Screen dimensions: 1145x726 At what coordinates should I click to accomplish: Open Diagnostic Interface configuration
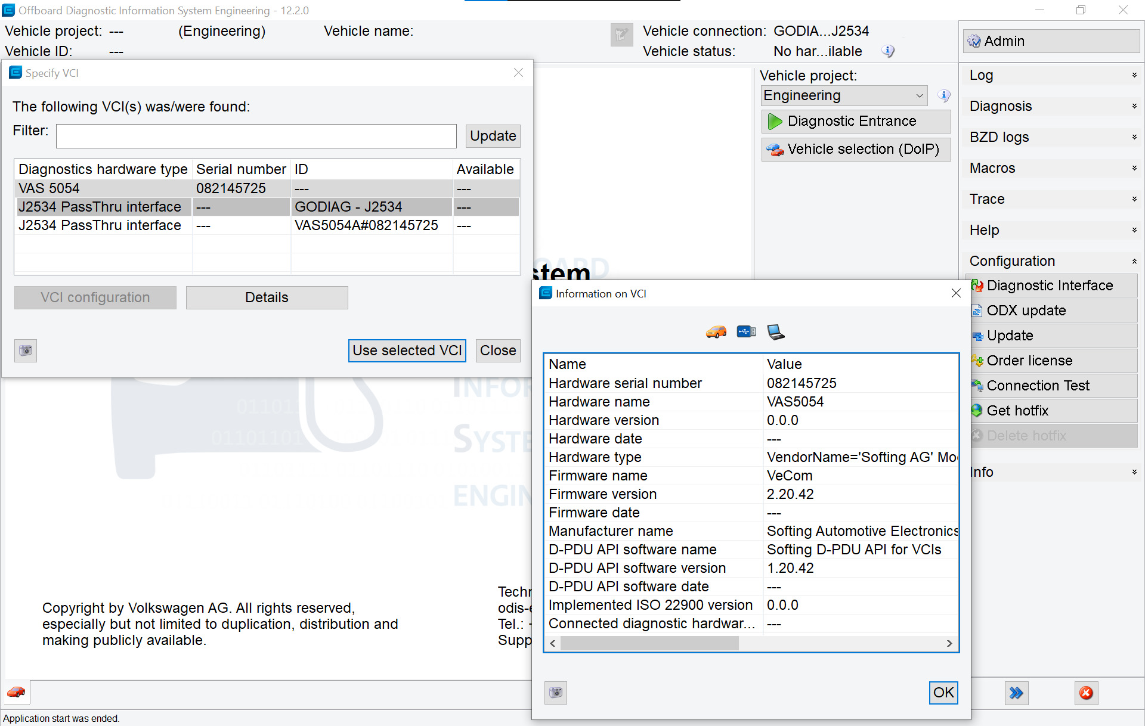pyautogui.click(x=1051, y=286)
